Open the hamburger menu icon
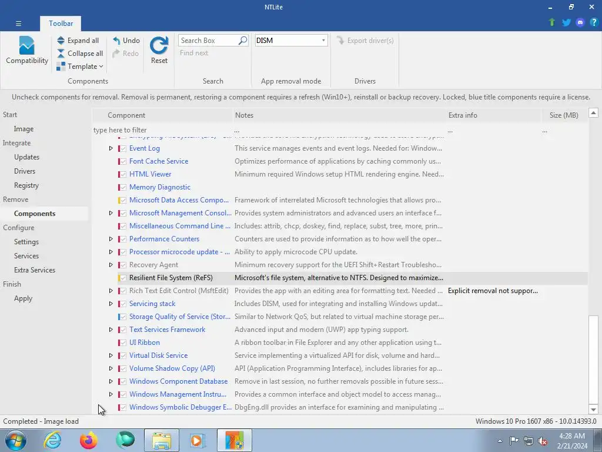The width and height of the screenshot is (602, 452). 18,24
